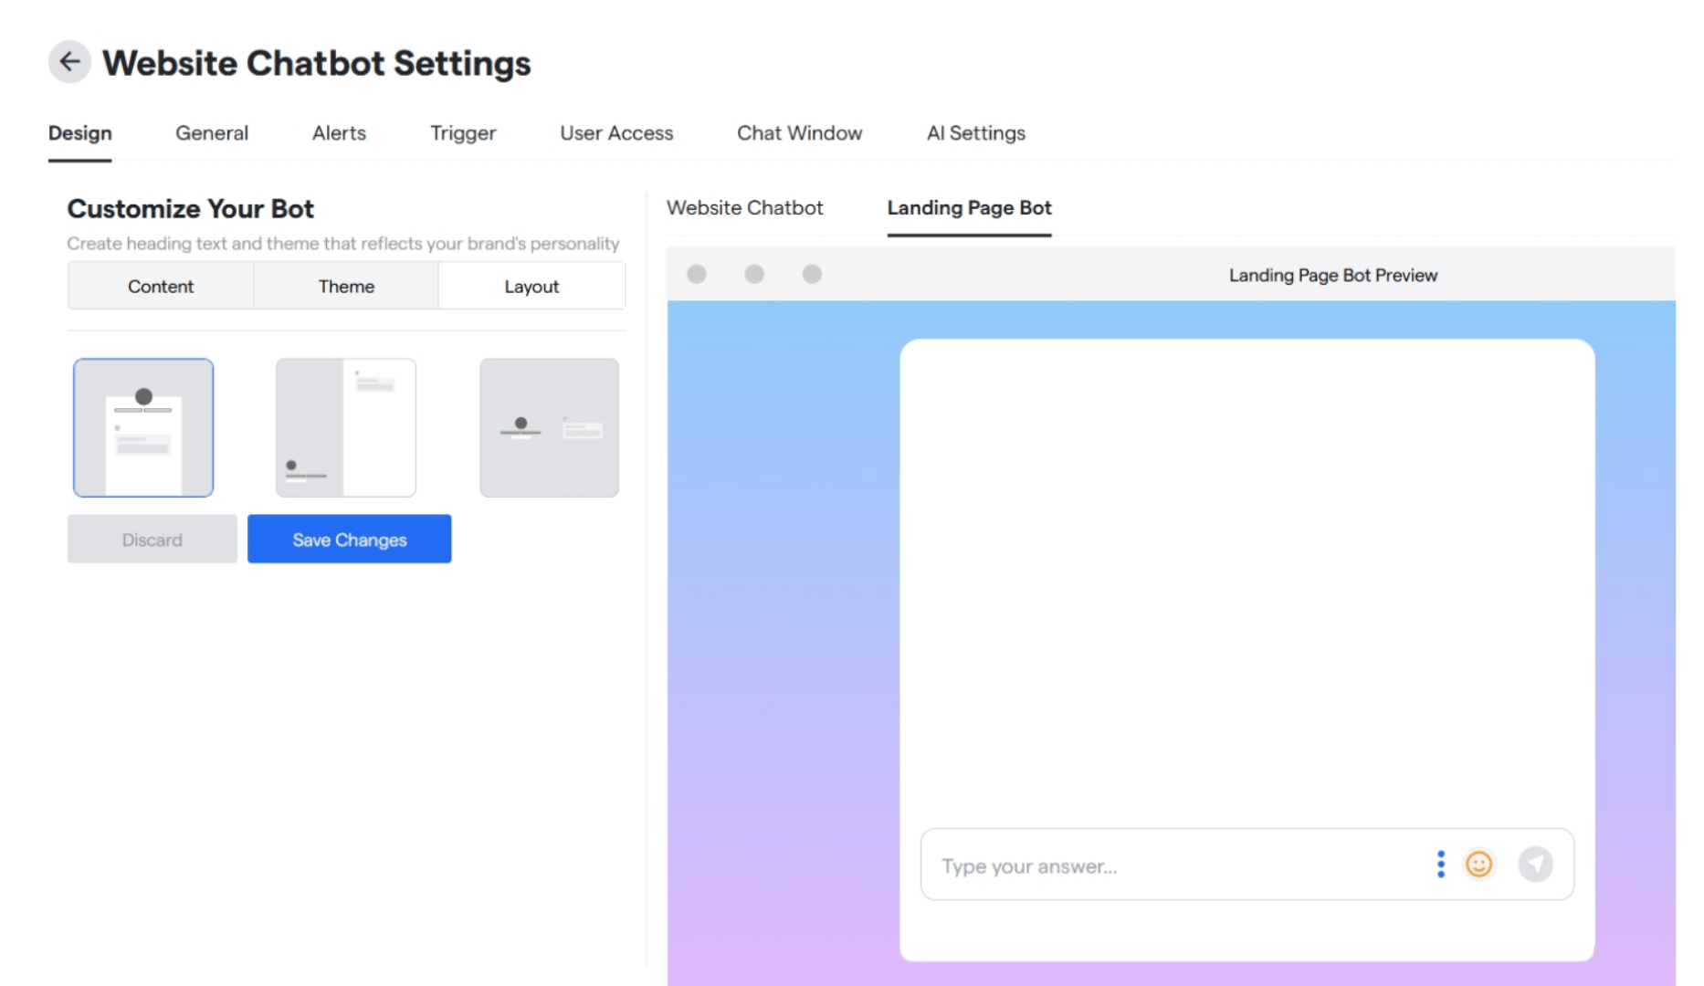This screenshot has height=986, width=1704.
Task: Choose the split sidebar layout thumbnail
Action: (x=346, y=427)
